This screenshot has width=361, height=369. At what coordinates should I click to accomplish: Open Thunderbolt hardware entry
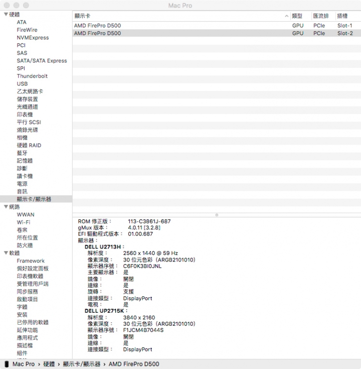pyautogui.click(x=32, y=76)
